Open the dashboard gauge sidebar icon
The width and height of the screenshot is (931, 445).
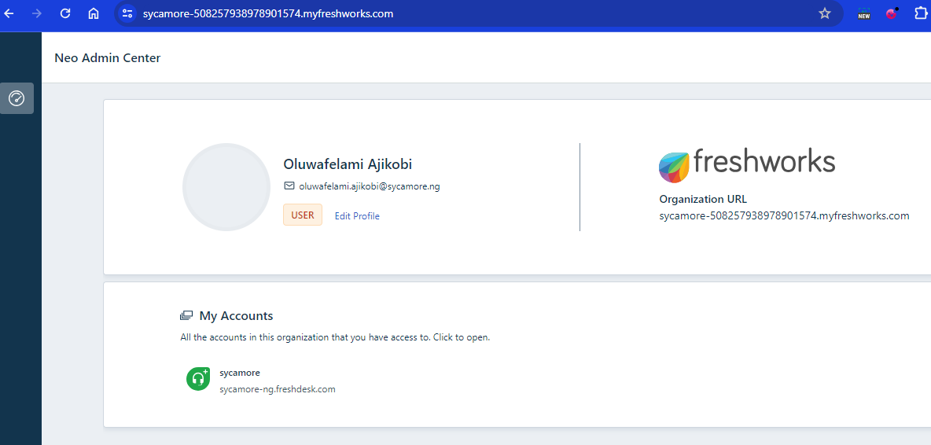(x=17, y=98)
